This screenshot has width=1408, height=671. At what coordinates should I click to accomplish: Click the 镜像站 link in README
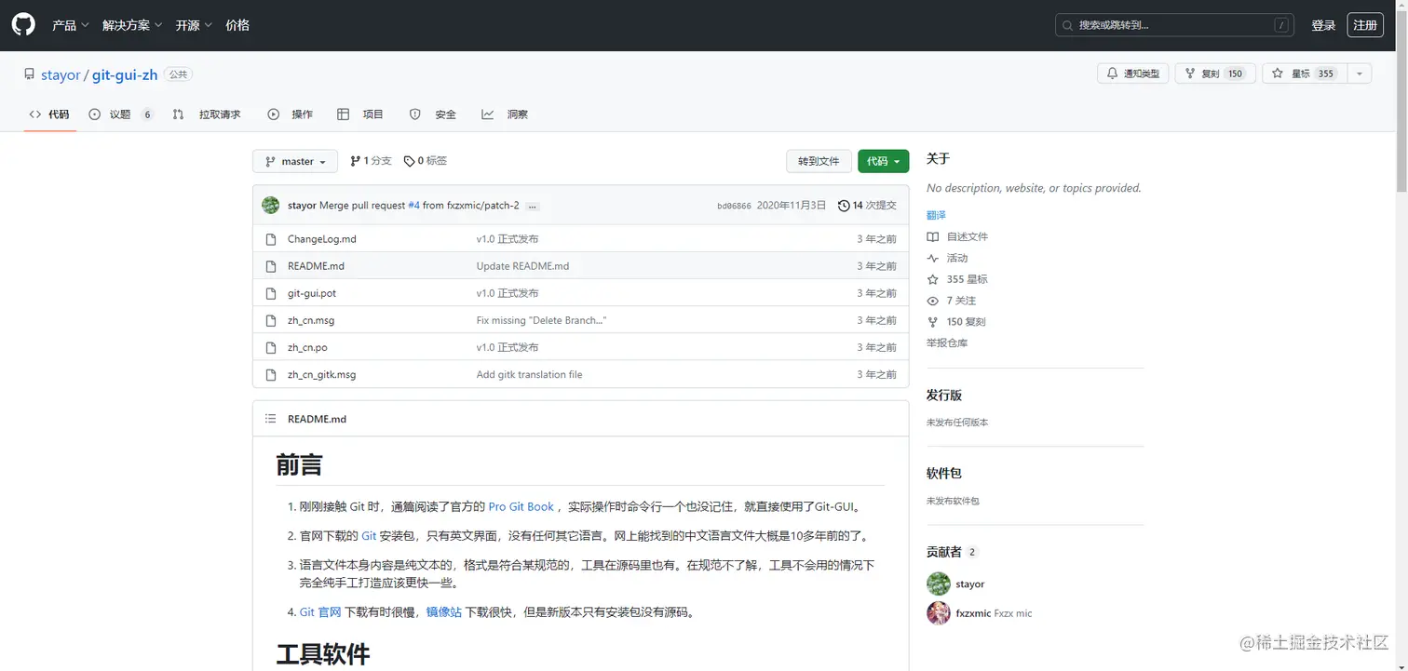tap(444, 612)
